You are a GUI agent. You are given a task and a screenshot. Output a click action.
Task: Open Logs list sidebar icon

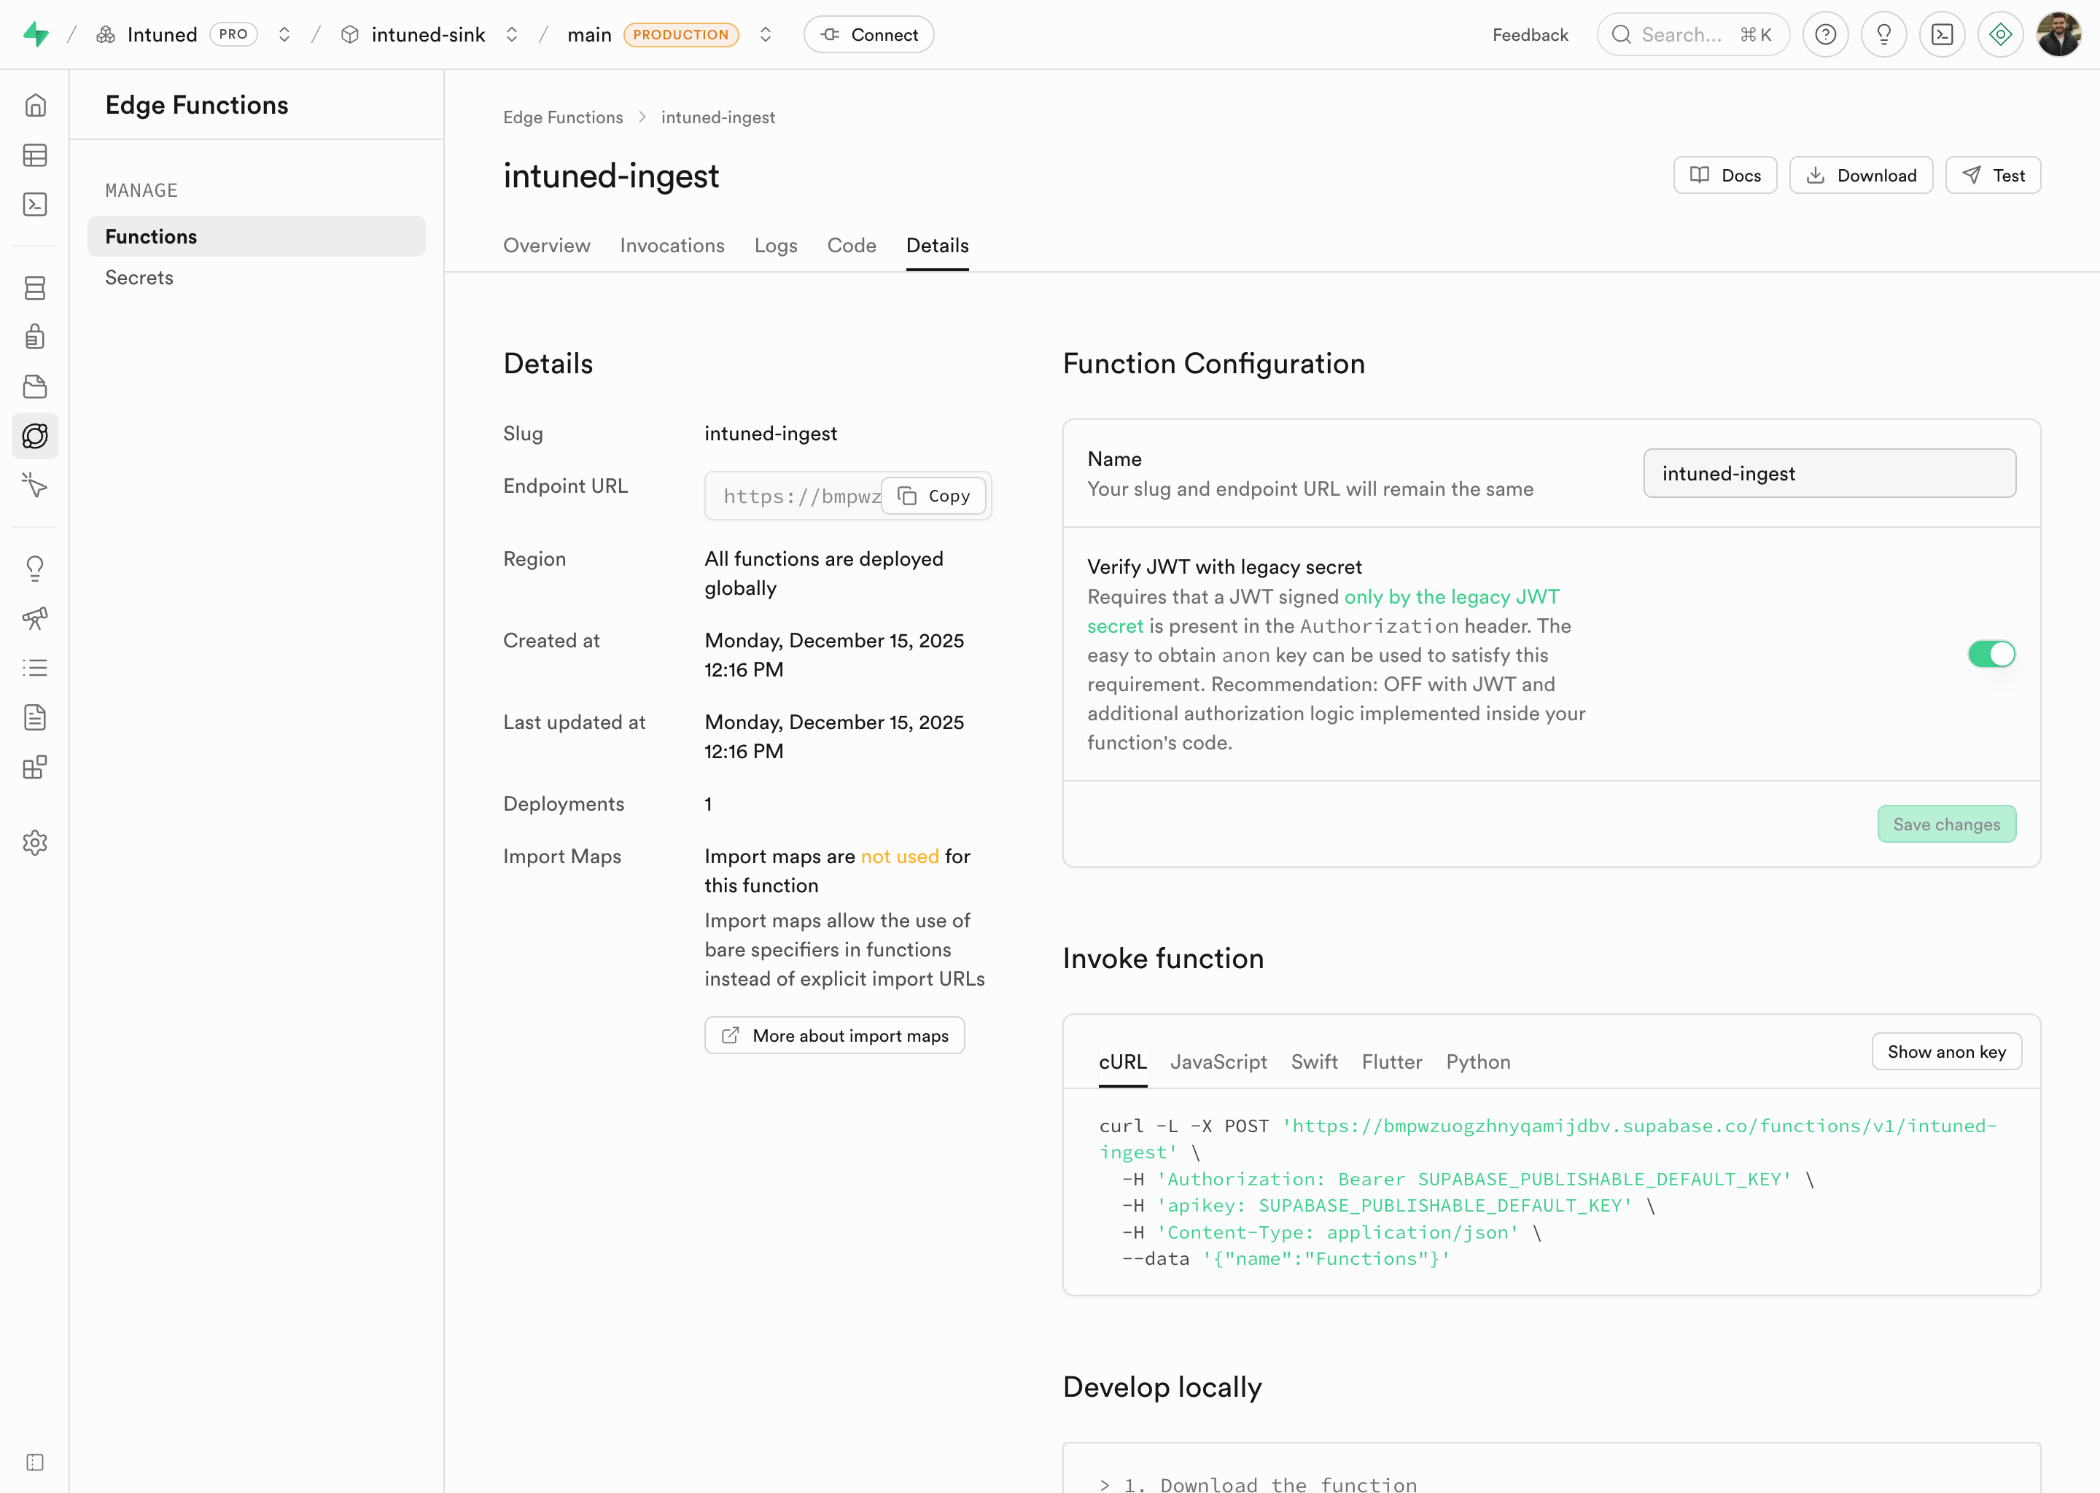tap(35, 668)
